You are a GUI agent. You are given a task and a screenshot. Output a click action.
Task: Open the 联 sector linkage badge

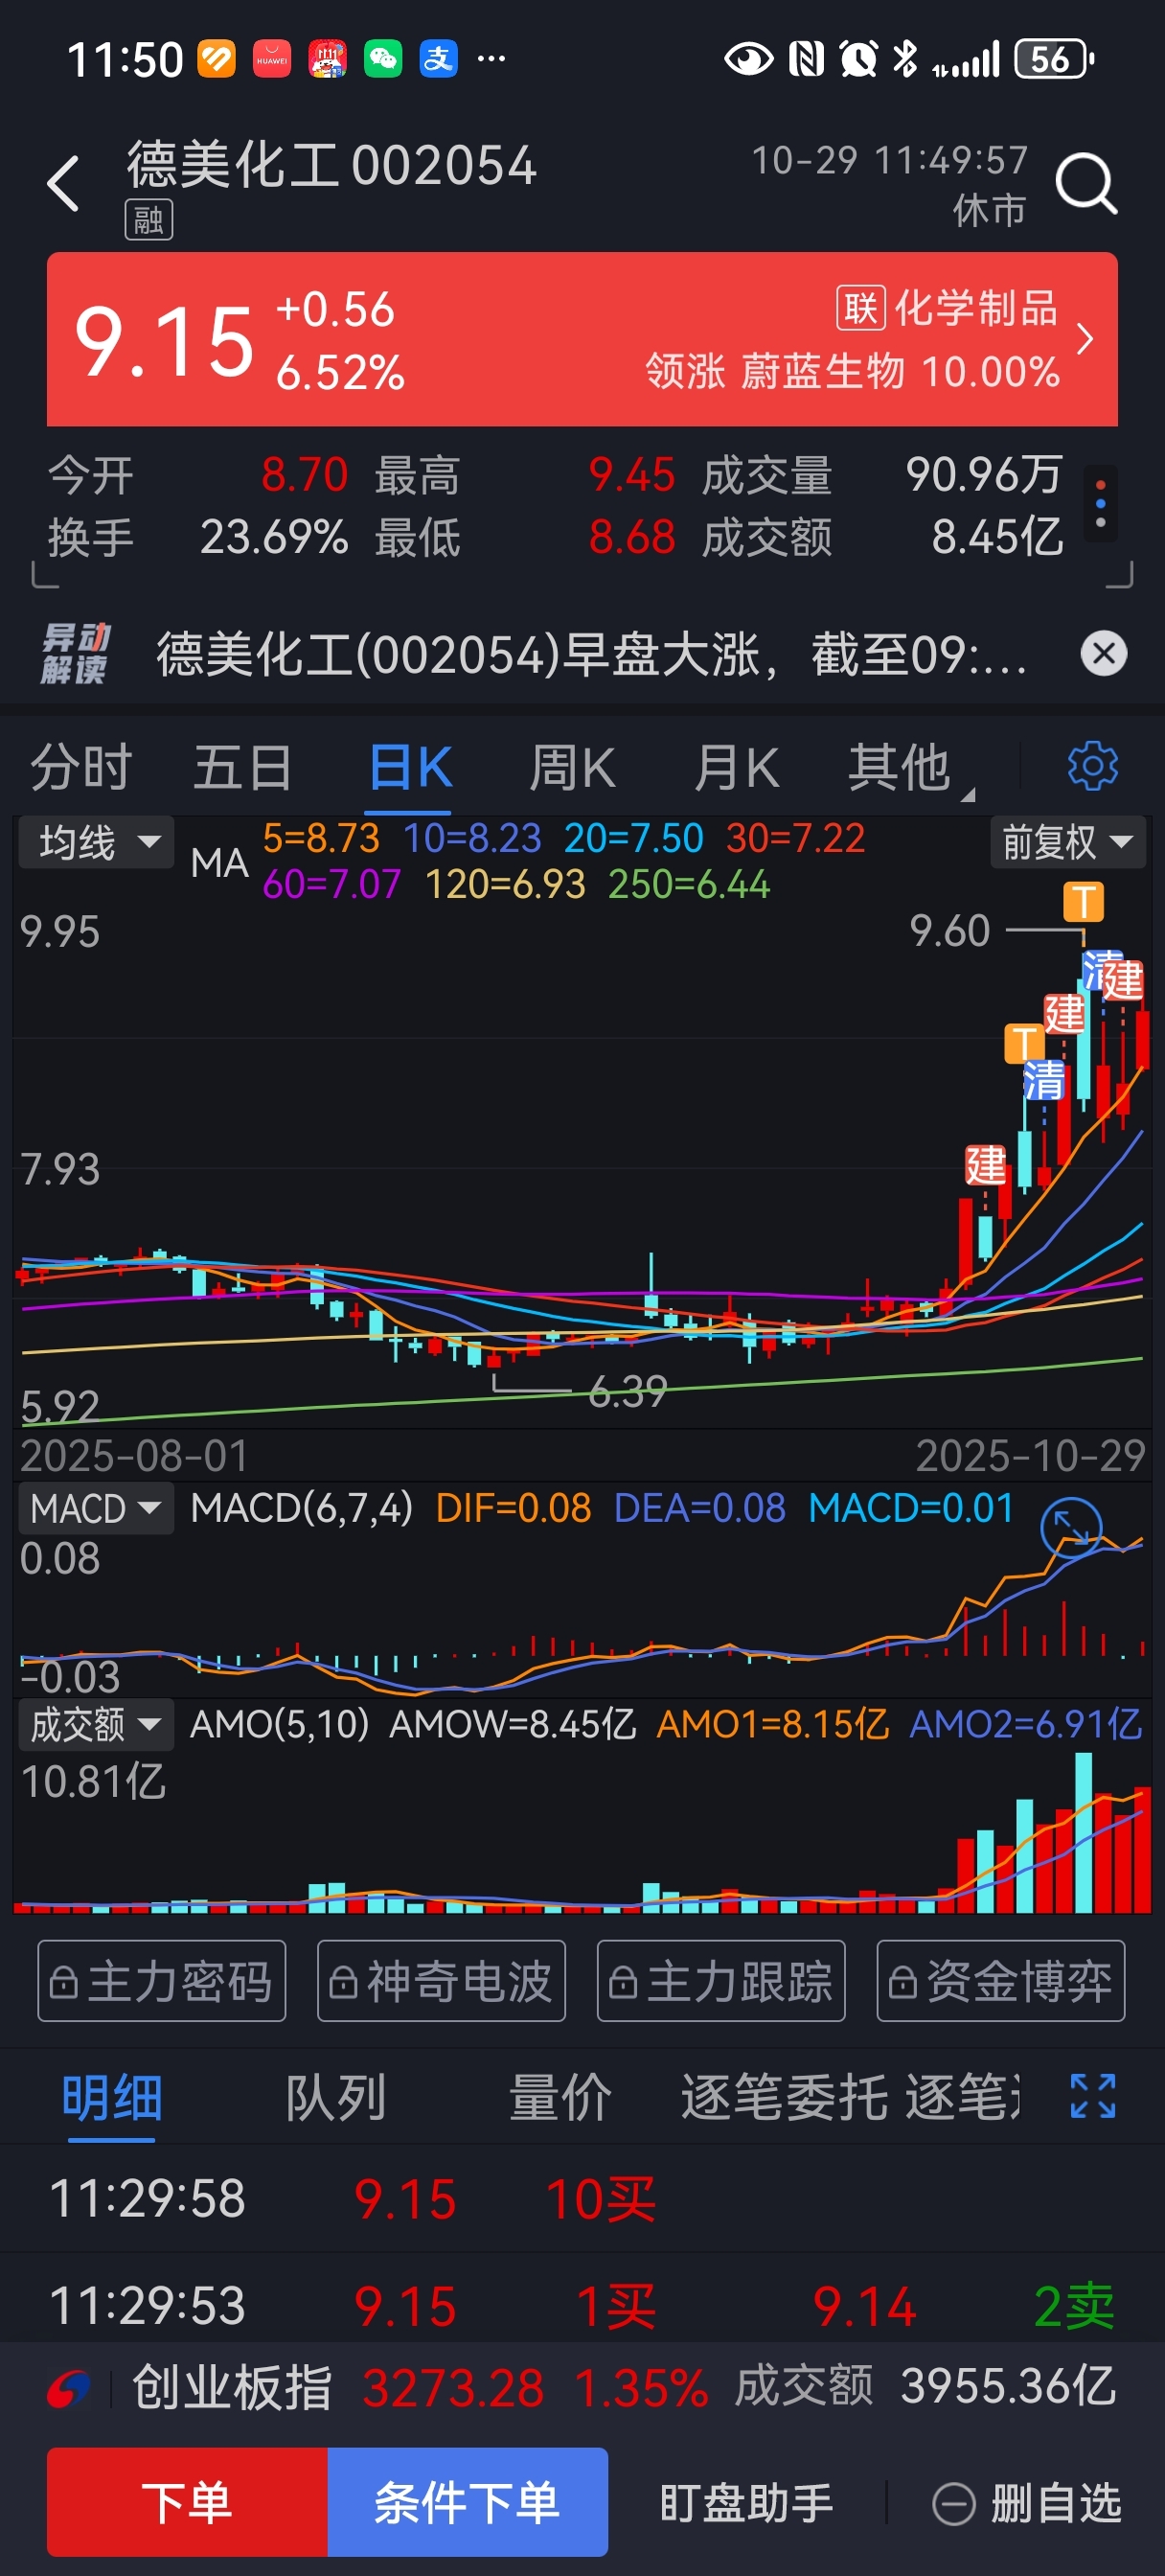[x=861, y=308]
